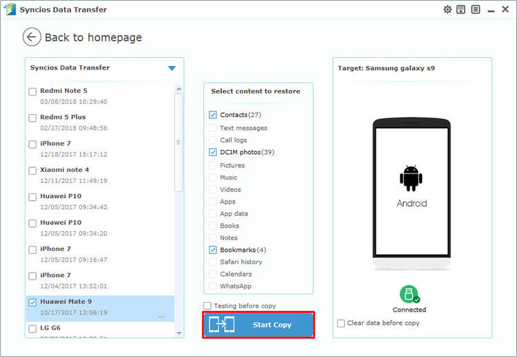Viewport: 517px width, 357px height.
Task: Check the Redmi 5 Plus backup
Action: (32, 118)
